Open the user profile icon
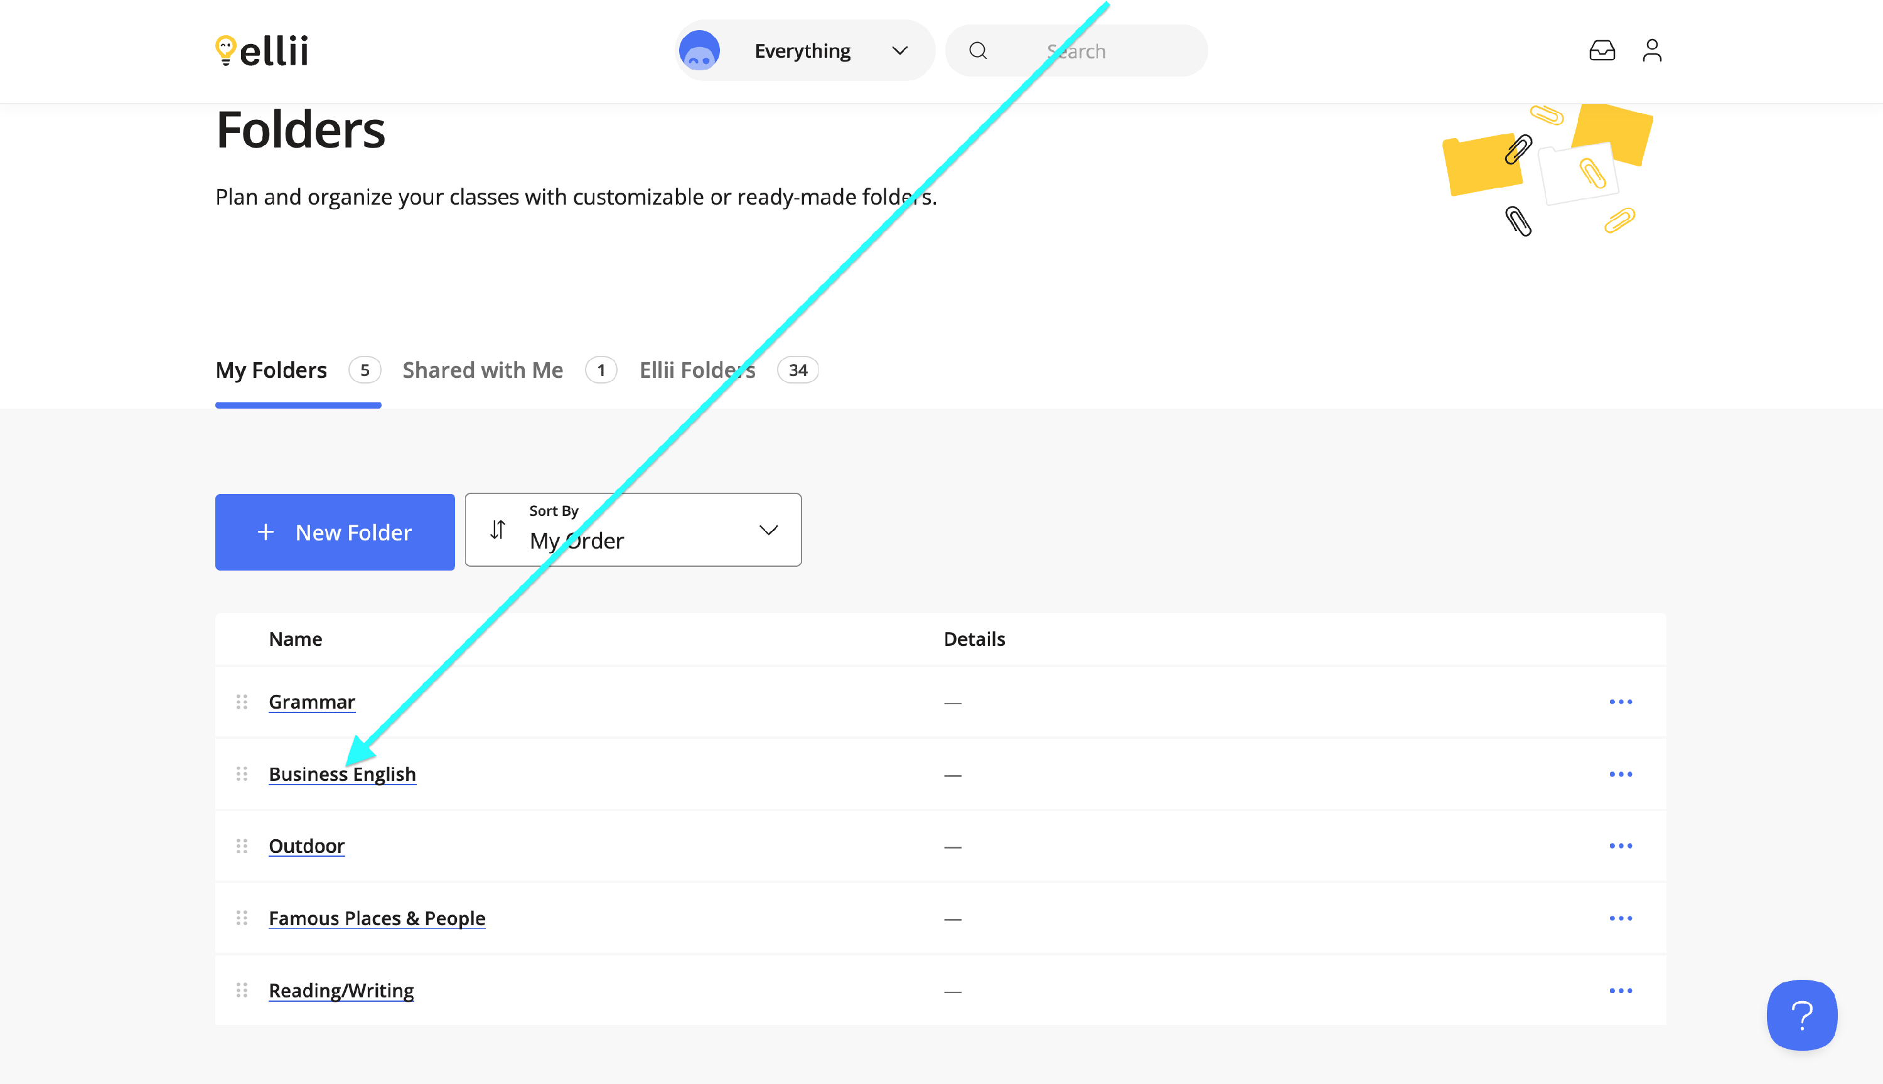The height and width of the screenshot is (1084, 1883). click(1651, 51)
